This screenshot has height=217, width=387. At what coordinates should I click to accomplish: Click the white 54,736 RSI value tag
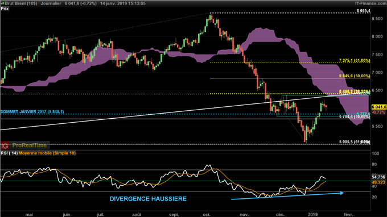pyautogui.click(x=378, y=177)
